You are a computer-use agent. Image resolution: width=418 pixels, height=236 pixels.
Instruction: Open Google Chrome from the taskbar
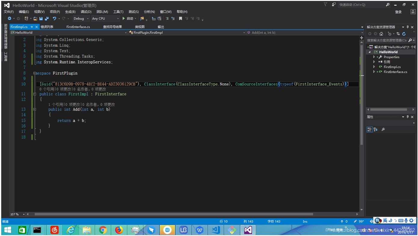(103, 230)
